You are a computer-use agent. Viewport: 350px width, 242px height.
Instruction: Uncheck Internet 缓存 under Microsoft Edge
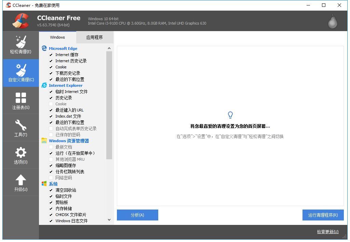click(x=51, y=55)
